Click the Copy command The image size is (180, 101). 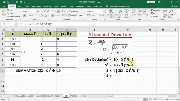(10, 13)
